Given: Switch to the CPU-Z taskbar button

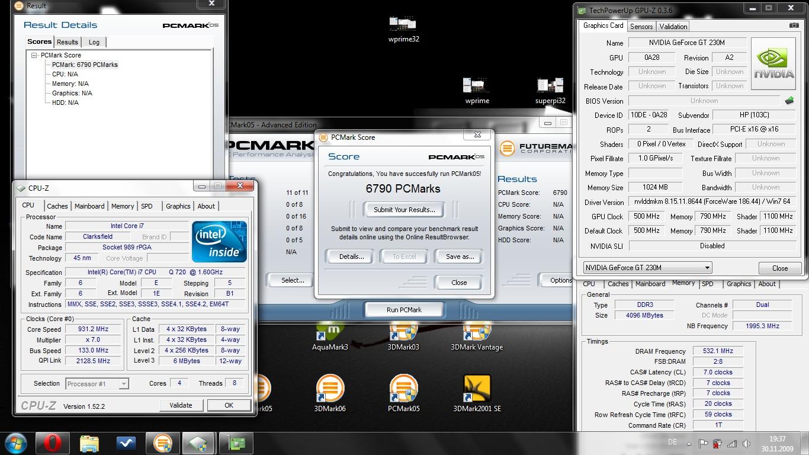Looking at the screenshot, I should coord(199,443).
